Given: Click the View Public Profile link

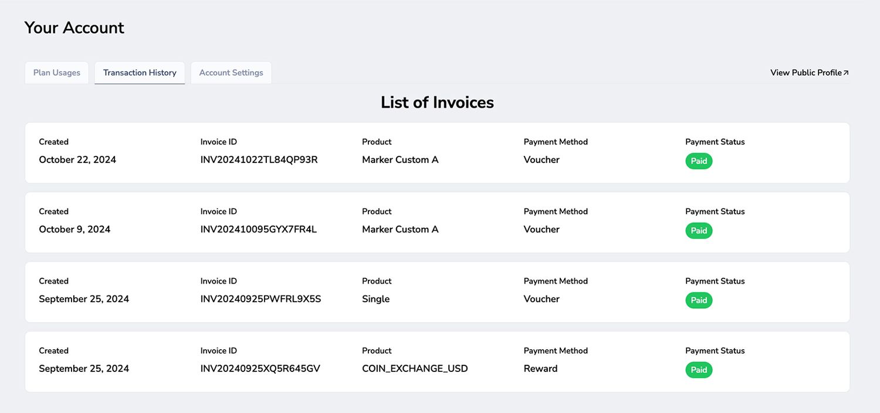Looking at the screenshot, I should point(805,73).
